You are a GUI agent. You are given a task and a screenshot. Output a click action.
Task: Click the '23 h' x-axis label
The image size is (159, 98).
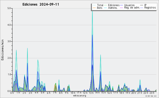click(x=152, y=93)
